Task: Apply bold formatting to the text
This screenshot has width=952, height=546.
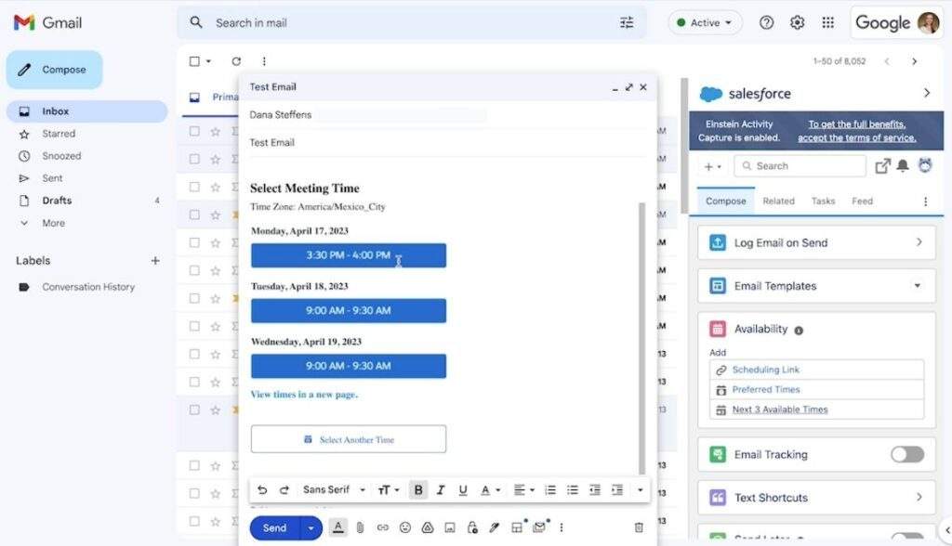Action: 418,489
